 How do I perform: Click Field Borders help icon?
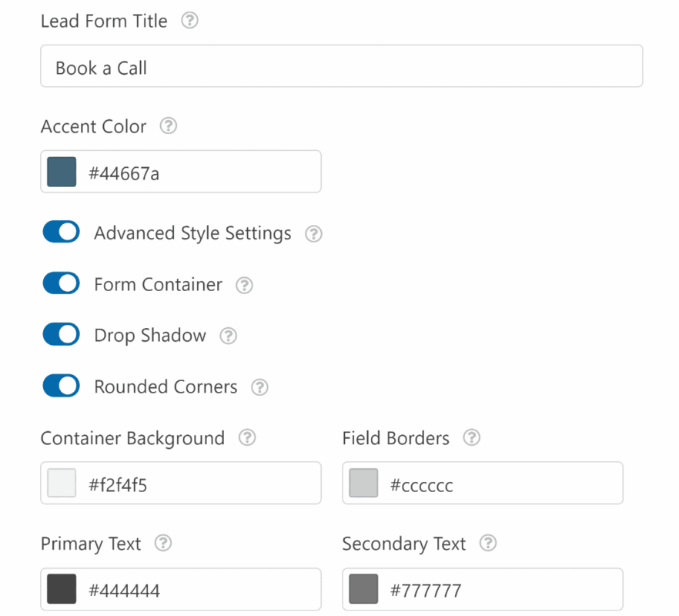471,438
